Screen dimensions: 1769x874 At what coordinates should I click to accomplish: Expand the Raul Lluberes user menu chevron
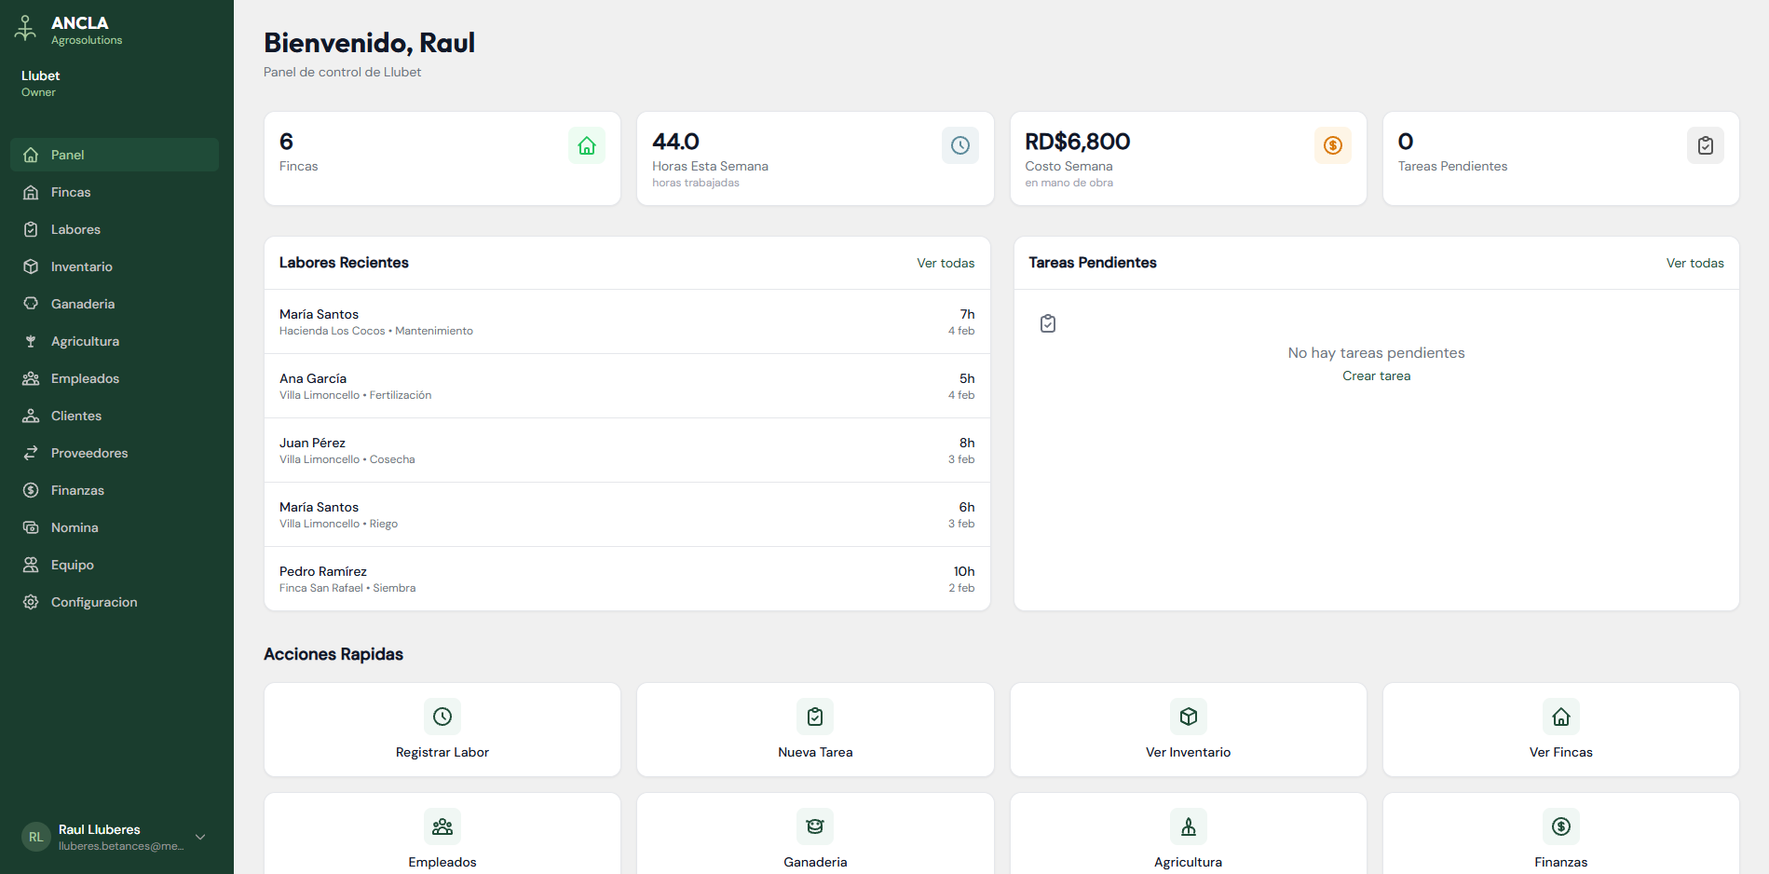coord(200,837)
